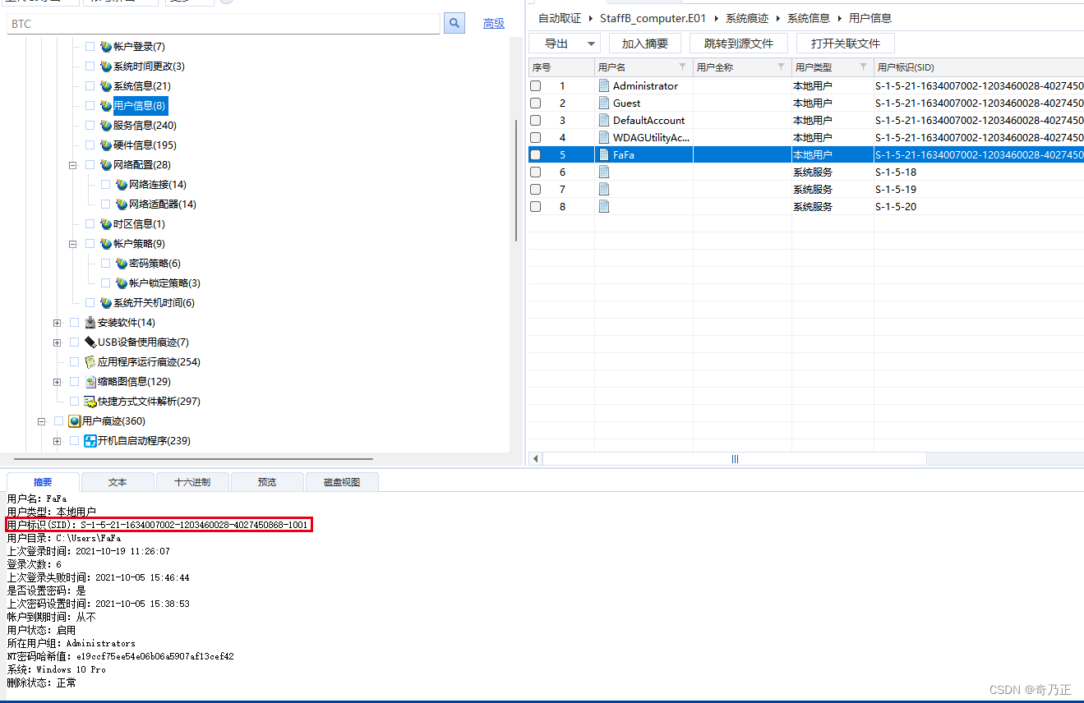The image size is (1084, 703).
Task: Switch to the 文本 tab
Action: tap(118, 482)
